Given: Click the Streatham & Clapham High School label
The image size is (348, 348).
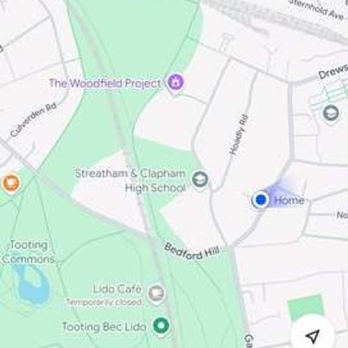Looking at the screenshot, I should click(130, 180).
